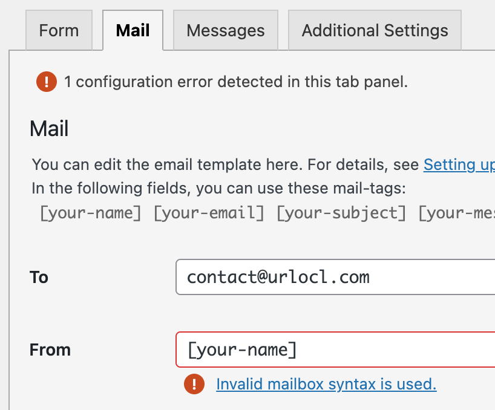Select the [your-email] mail-tag
The width and height of the screenshot is (495, 410).
pos(209,213)
